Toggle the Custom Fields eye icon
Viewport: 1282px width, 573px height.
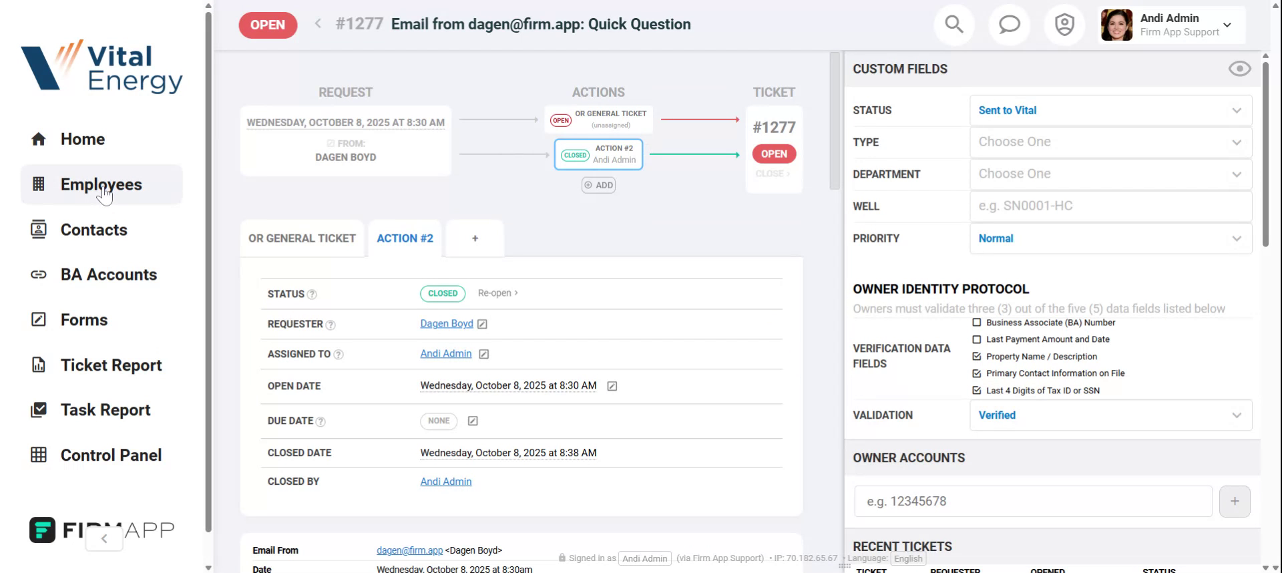(1239, 69)
